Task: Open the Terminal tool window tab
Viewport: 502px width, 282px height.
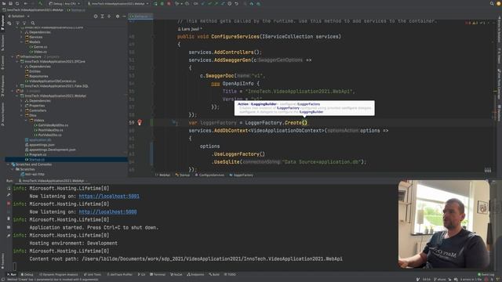Action: [158, 274]
